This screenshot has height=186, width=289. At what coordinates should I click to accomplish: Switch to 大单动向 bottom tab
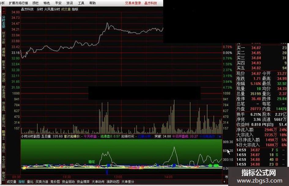98,182
